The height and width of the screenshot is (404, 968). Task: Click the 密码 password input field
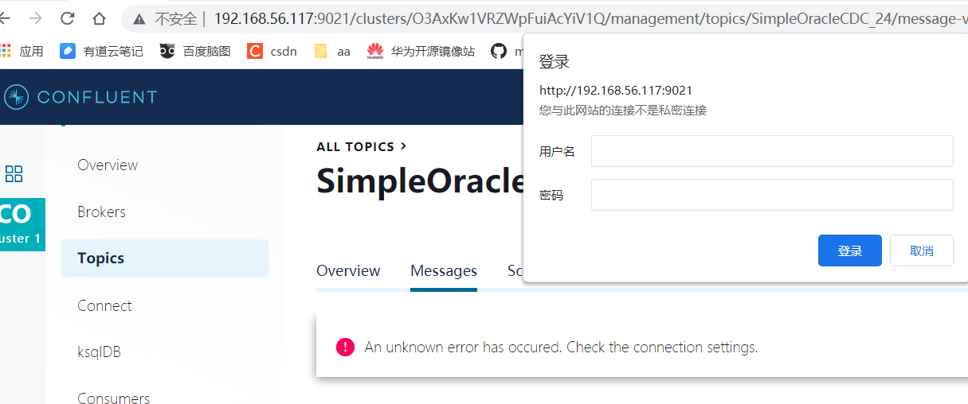point(772,195)
